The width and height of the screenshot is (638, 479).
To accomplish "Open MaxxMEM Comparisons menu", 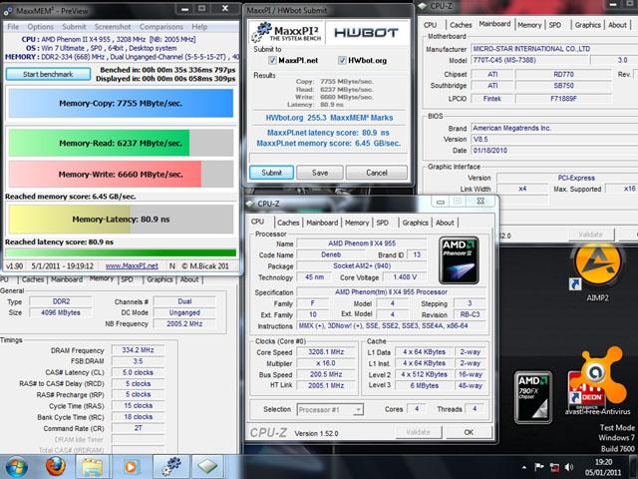I will tap(161, 27).
